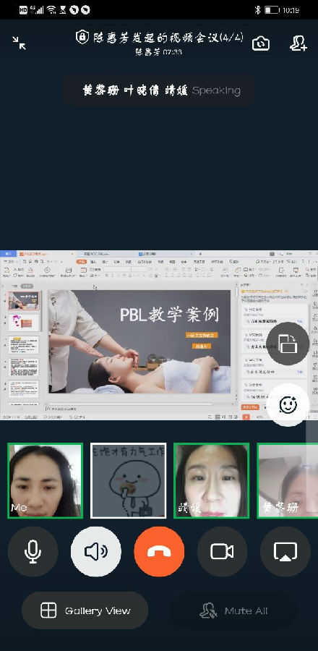Image resolution: width=318 pixels, height=651 pixels.
Task: Rotate the shared screen view
Action: [288, 344]
